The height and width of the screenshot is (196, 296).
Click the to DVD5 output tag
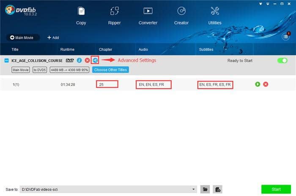coord(40,70)
